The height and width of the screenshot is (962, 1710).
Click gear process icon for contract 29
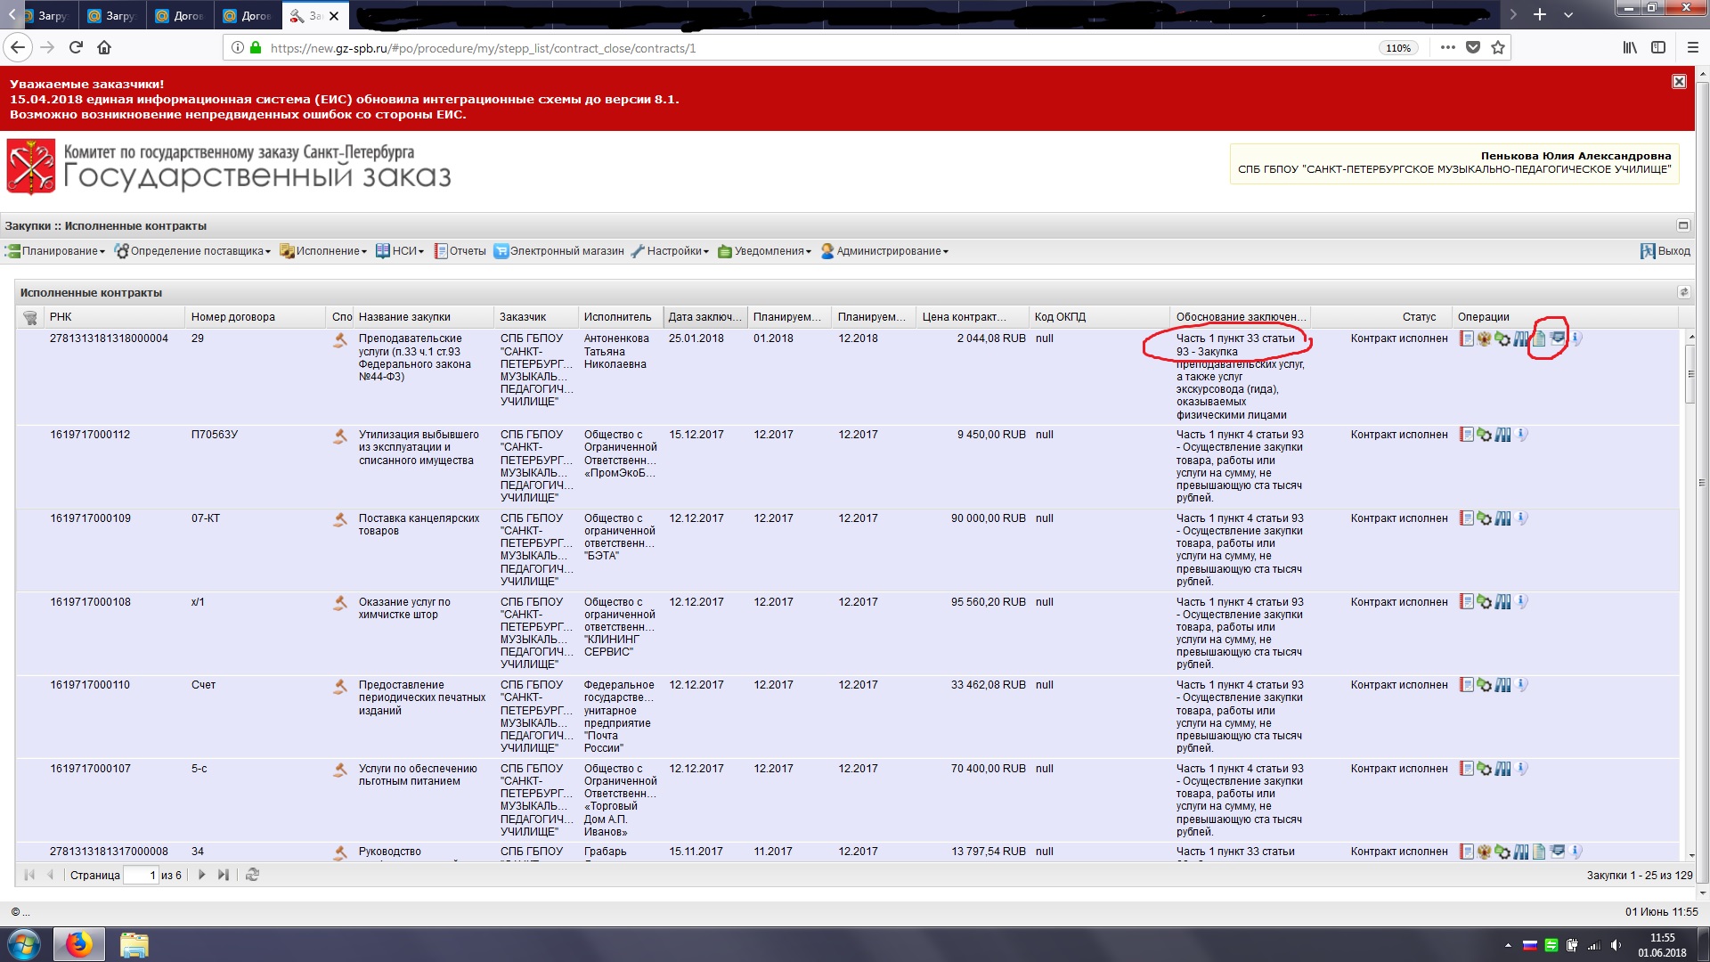point(1502,338)
